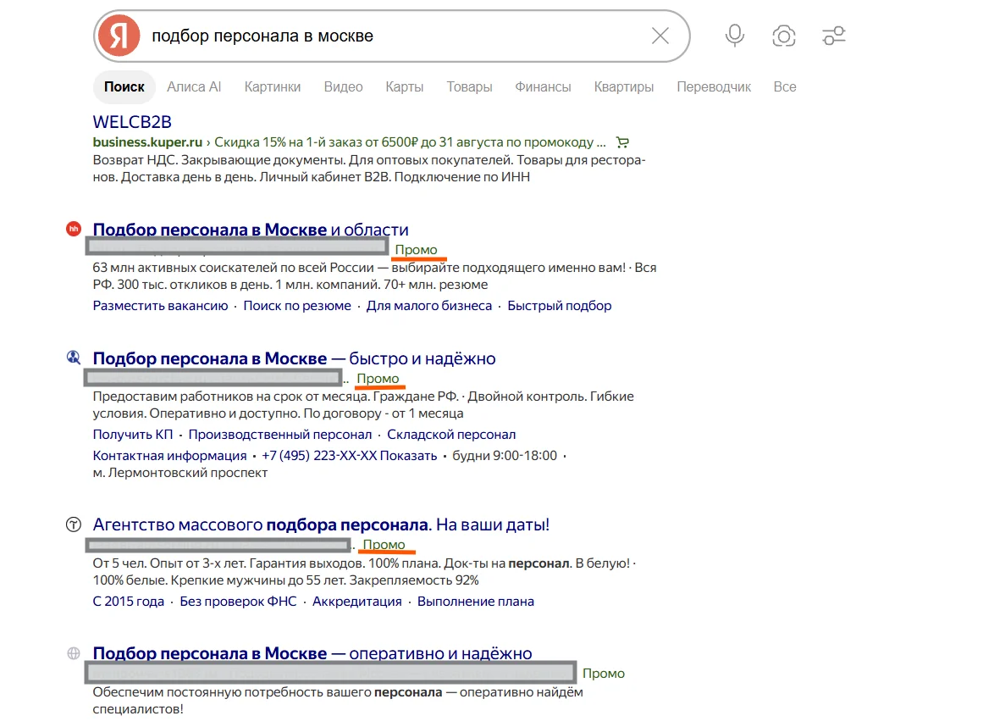Open the Производственный персонал sitelink

click(x=280, y=434)
